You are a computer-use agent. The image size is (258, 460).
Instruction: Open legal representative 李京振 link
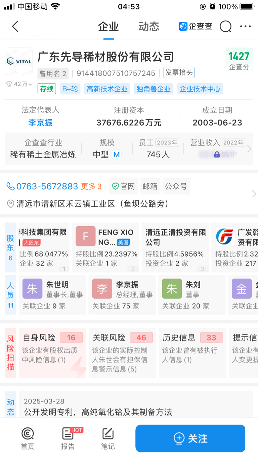[x=41, y=123]
